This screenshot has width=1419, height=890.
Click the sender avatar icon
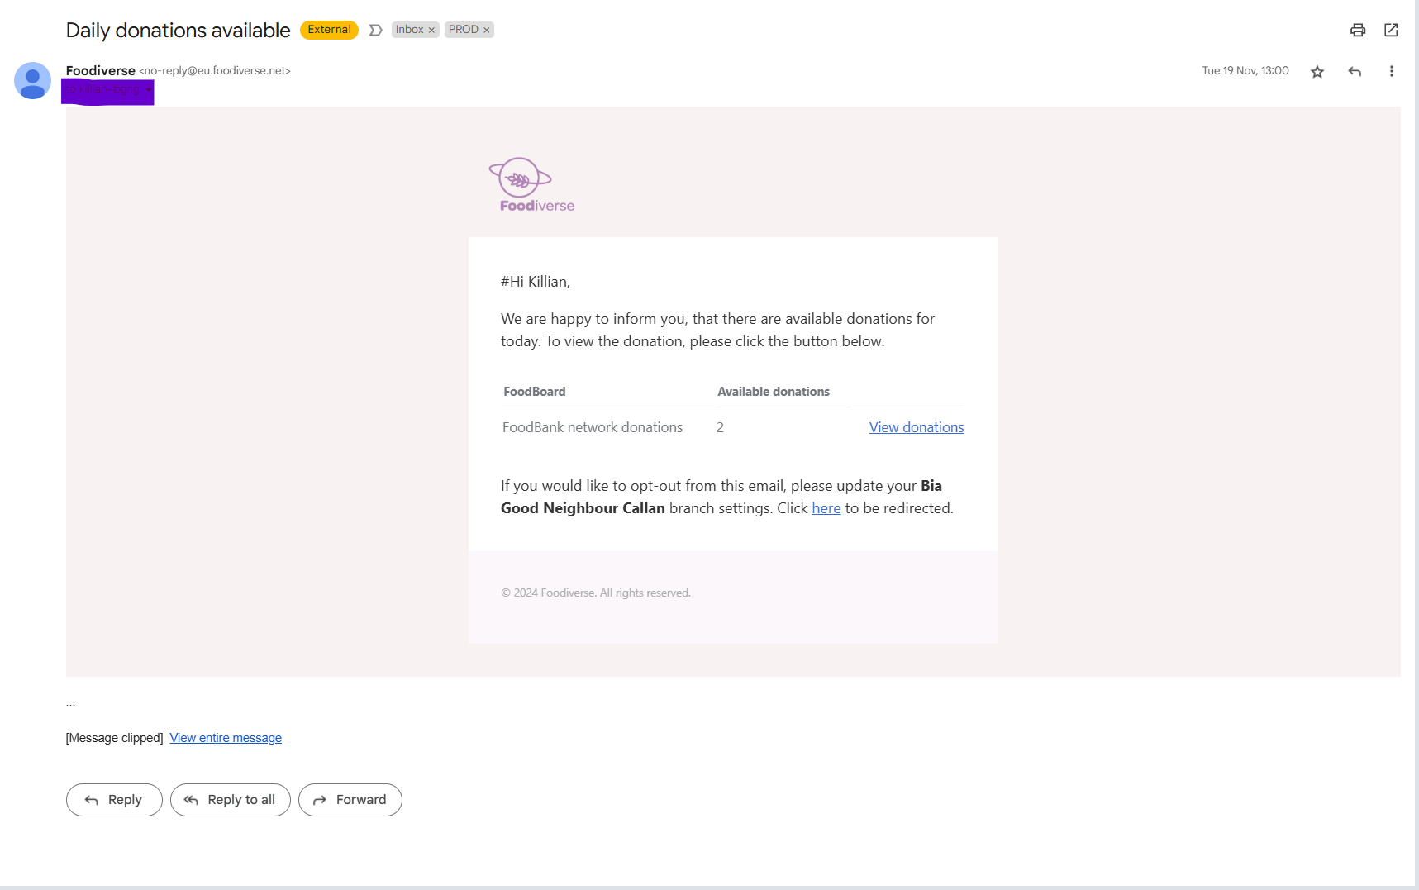(33, 81)
